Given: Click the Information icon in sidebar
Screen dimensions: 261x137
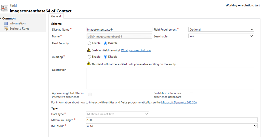Looking at the screenshot, I should [6, 23].
